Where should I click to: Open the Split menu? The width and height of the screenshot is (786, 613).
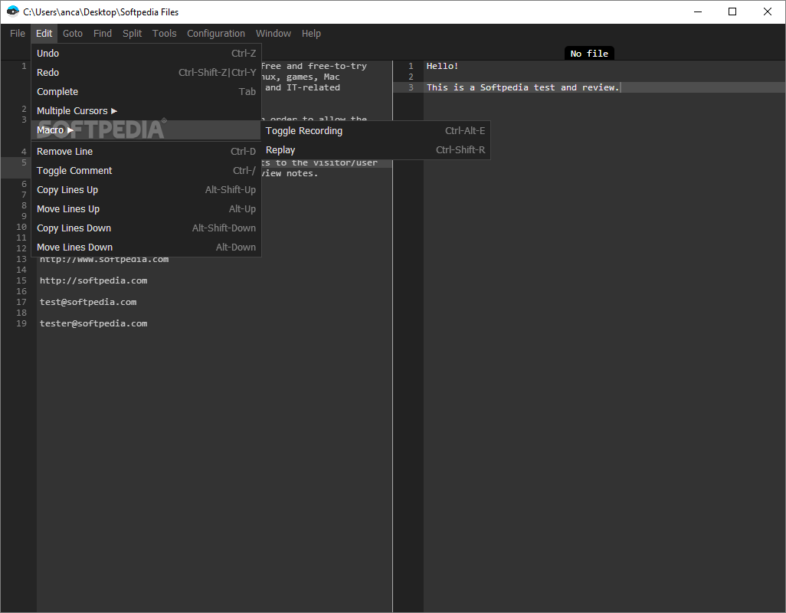(x=133, y=34)
